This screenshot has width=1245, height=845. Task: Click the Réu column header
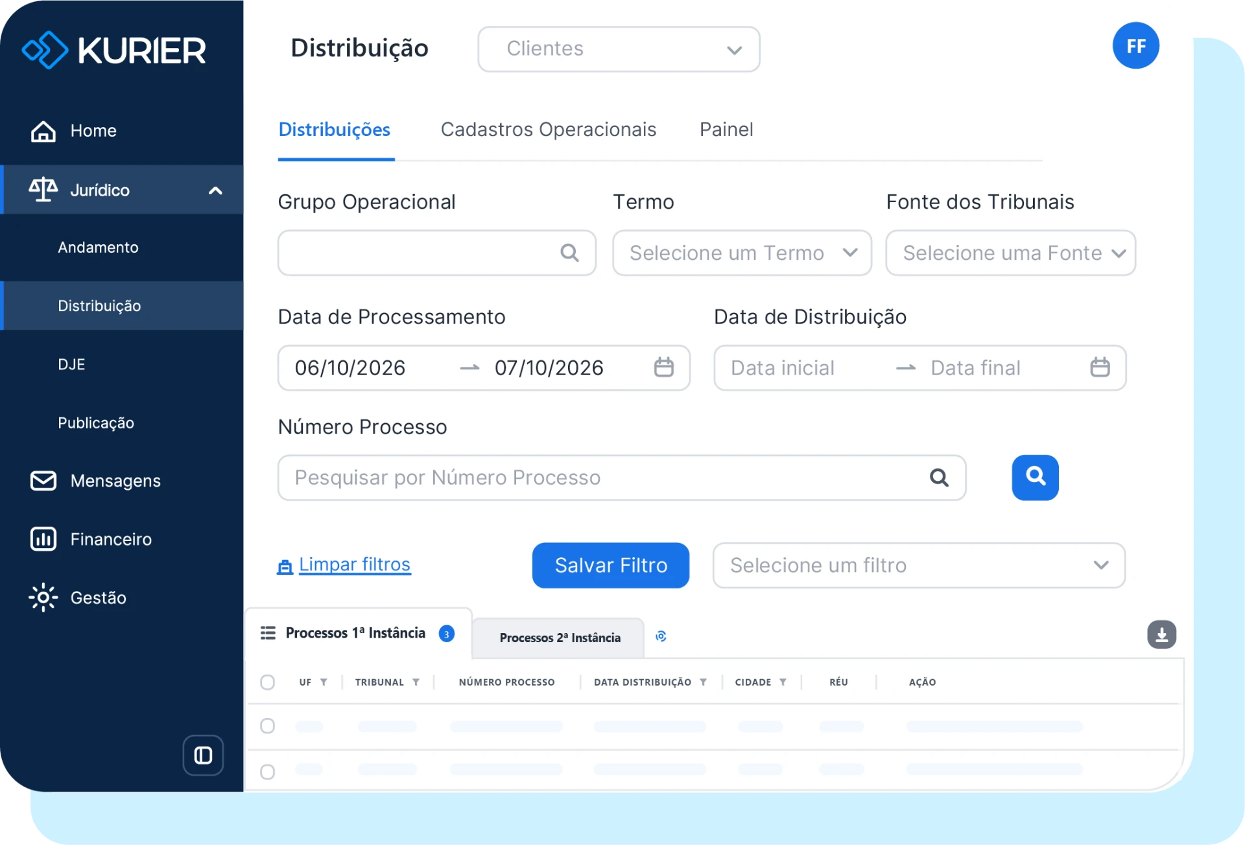(x=838, y=682)
